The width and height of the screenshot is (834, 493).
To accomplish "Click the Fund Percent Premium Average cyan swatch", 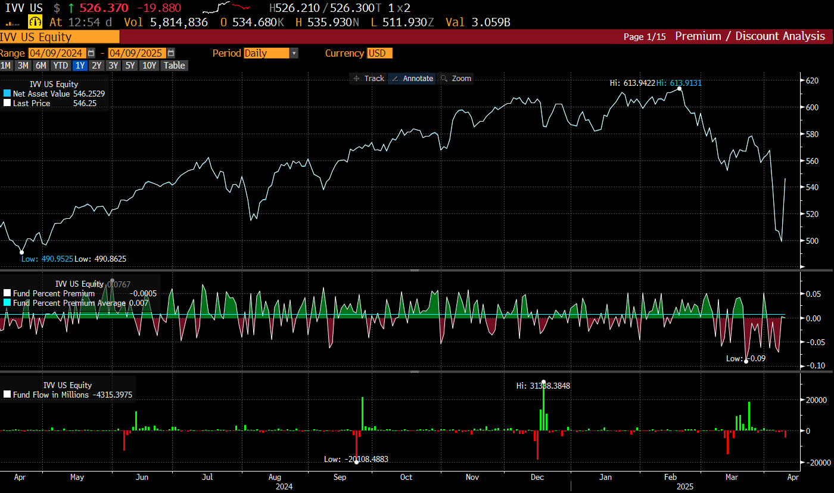I will point(7,303).
